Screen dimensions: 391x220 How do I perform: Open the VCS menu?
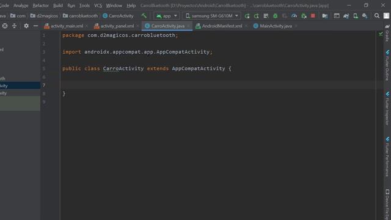point(98,5)
